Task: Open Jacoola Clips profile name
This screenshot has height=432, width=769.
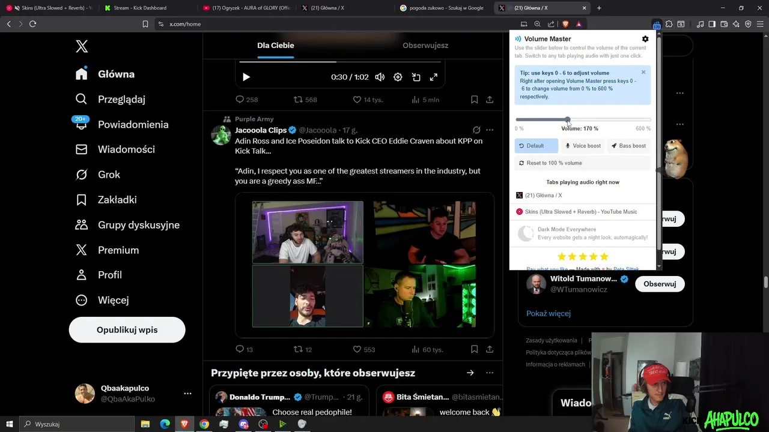Action: pyautogui.click(x=261, y=130)
